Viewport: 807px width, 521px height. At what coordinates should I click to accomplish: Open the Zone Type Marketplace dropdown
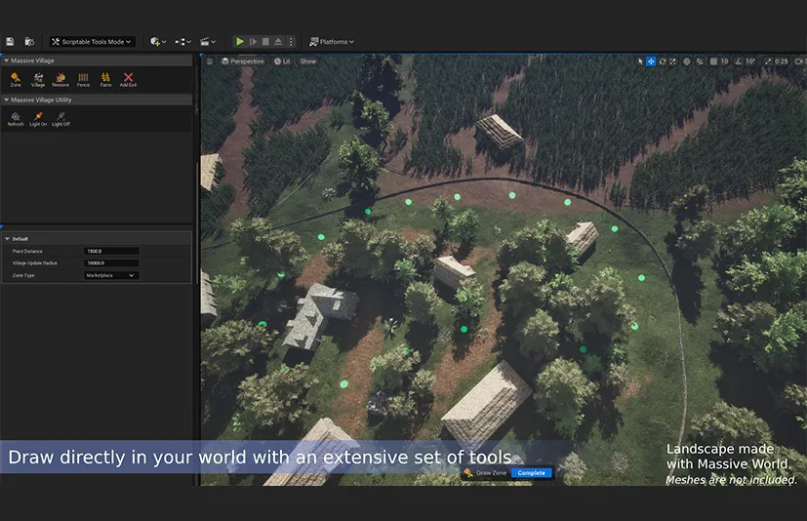click(x=111, y=275)
